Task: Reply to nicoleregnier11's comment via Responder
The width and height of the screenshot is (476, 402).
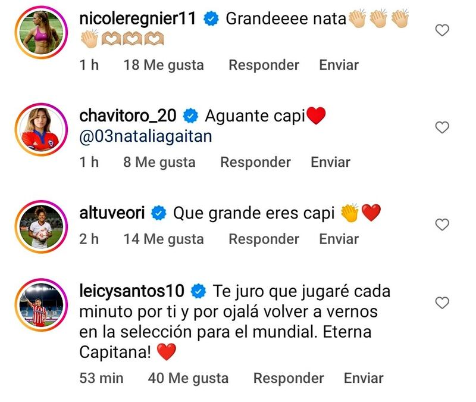Action: (x=264, y=65)
